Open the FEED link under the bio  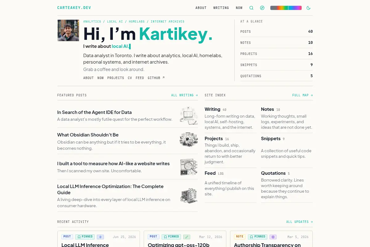(140, 78)
